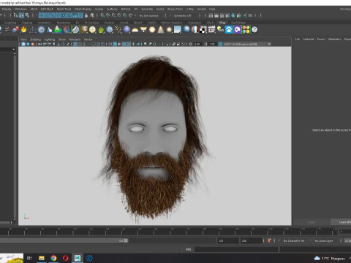Click the cone-shaped IES light shelf icon

coord(161,30)
